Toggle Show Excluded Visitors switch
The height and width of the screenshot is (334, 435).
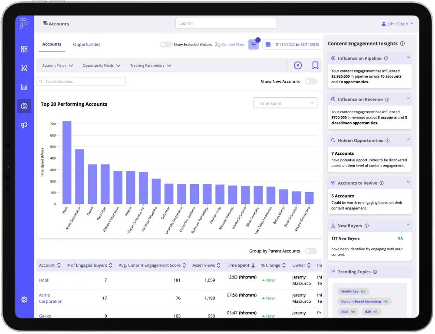pos(166,45)
